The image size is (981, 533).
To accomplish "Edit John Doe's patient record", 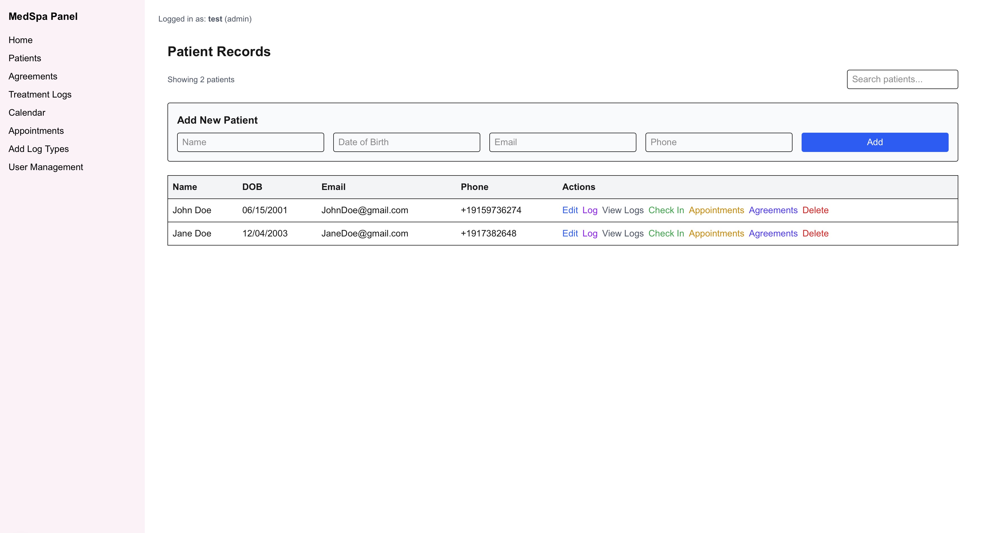I will [570, 210].
